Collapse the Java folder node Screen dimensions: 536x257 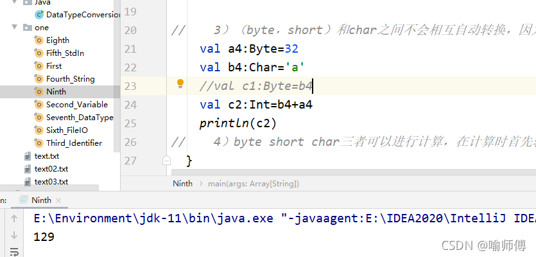(14, 2)
